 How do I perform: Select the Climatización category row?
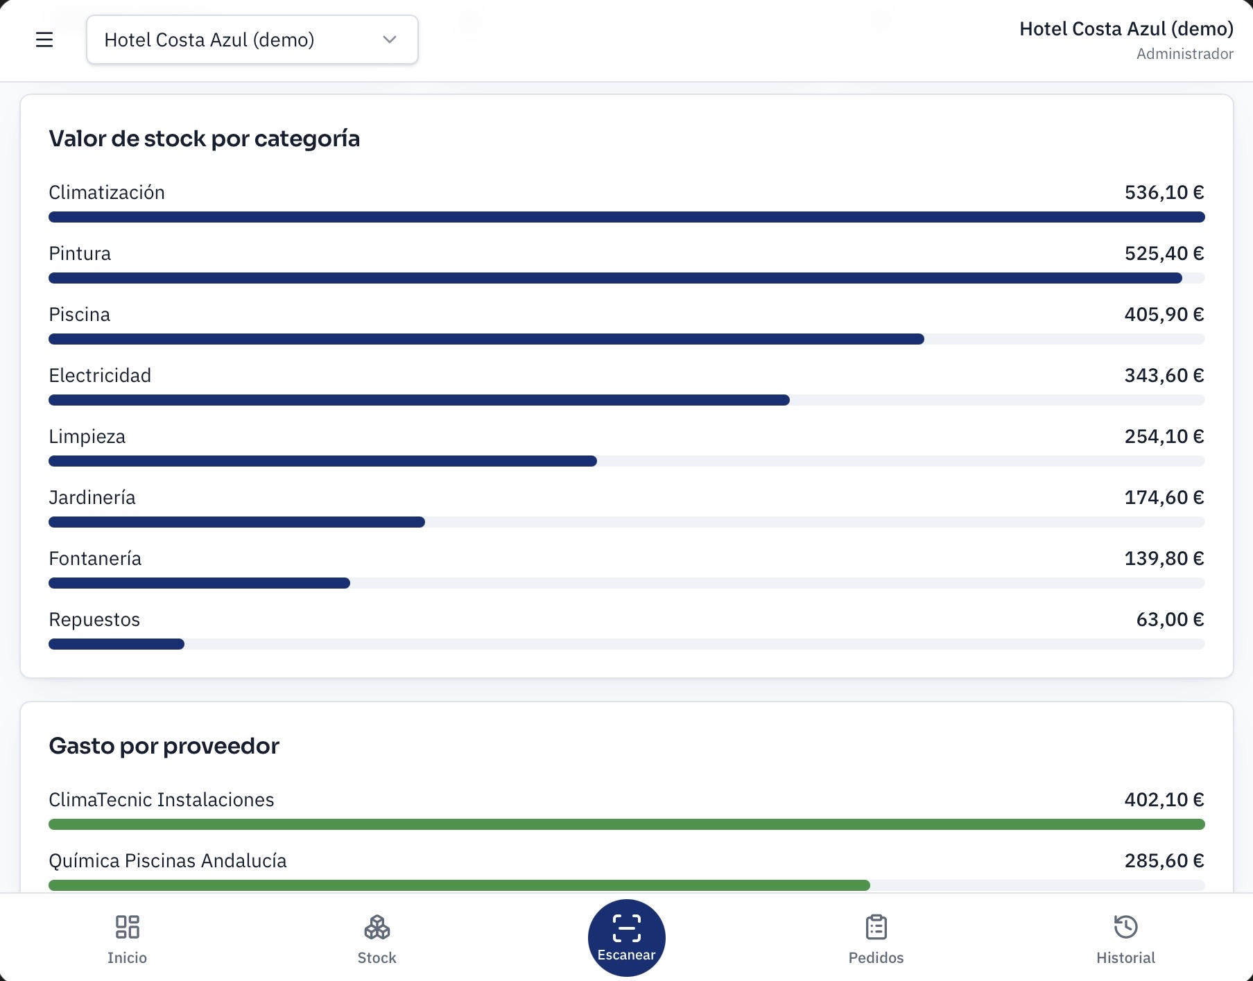pyautogui.click(x=627, y=202)
